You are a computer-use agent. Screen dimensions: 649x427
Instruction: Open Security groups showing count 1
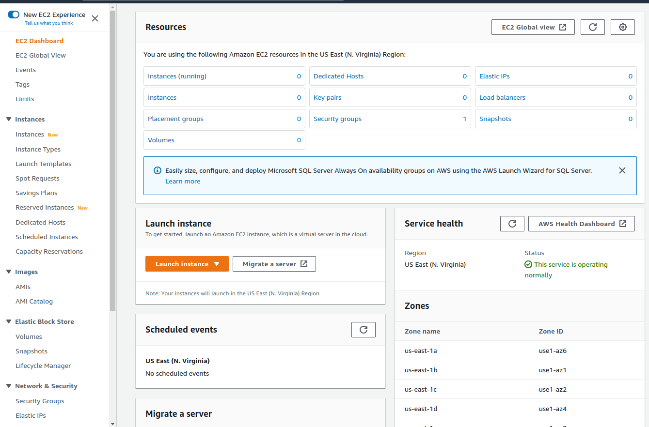pyautogui.click(x=337, y=119)
